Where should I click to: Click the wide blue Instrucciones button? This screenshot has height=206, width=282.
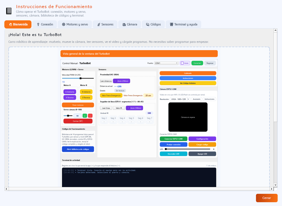188,78
